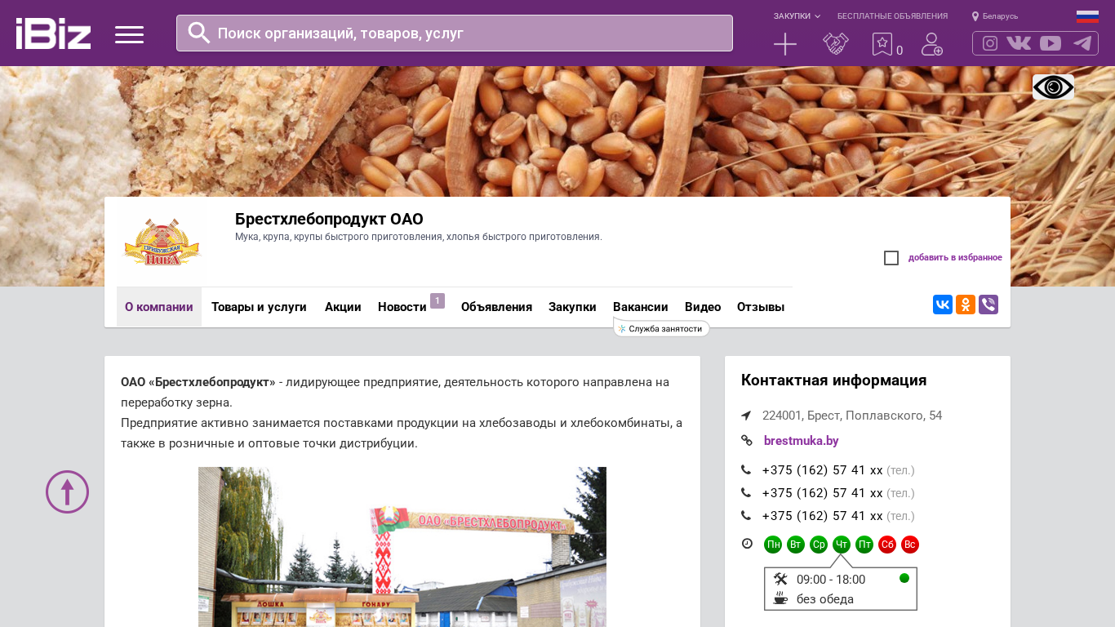1115x627 pixels.
Task: Open the hamburger menu
Action: pos(129,34)
